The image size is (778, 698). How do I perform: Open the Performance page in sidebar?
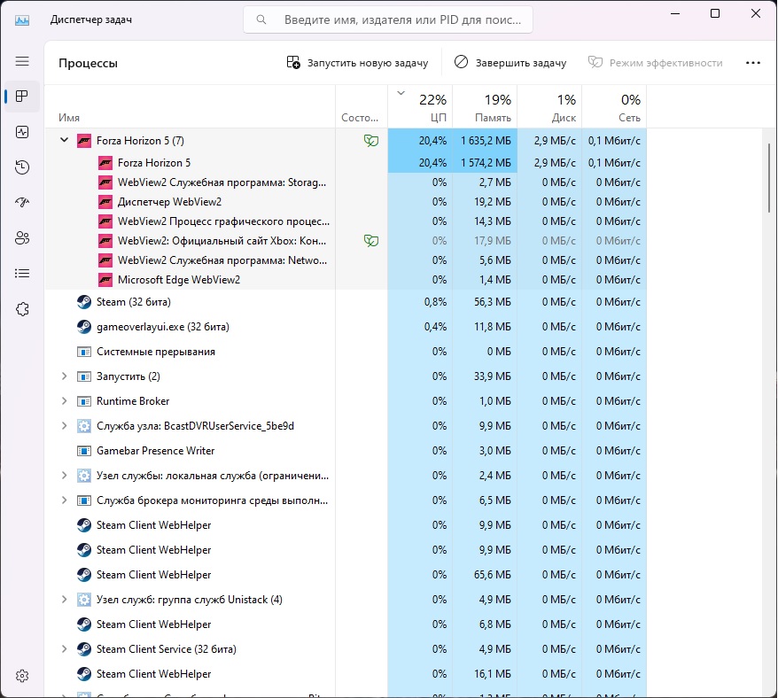[22, 132]
